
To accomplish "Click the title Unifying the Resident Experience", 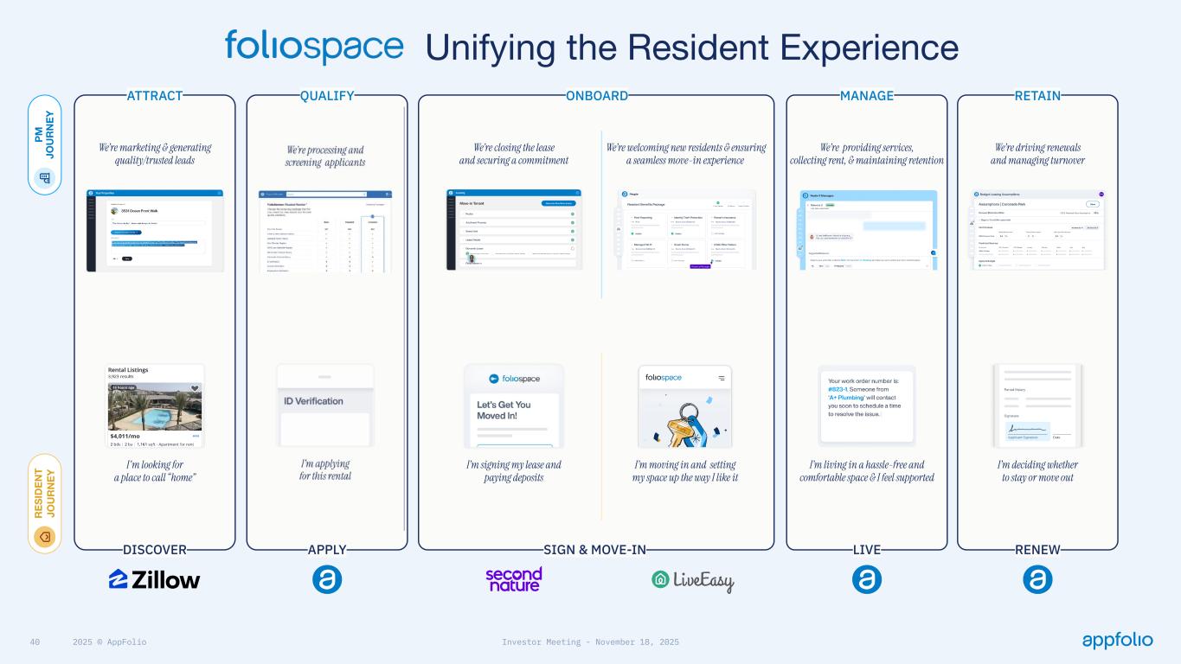I will coord(692,47).
